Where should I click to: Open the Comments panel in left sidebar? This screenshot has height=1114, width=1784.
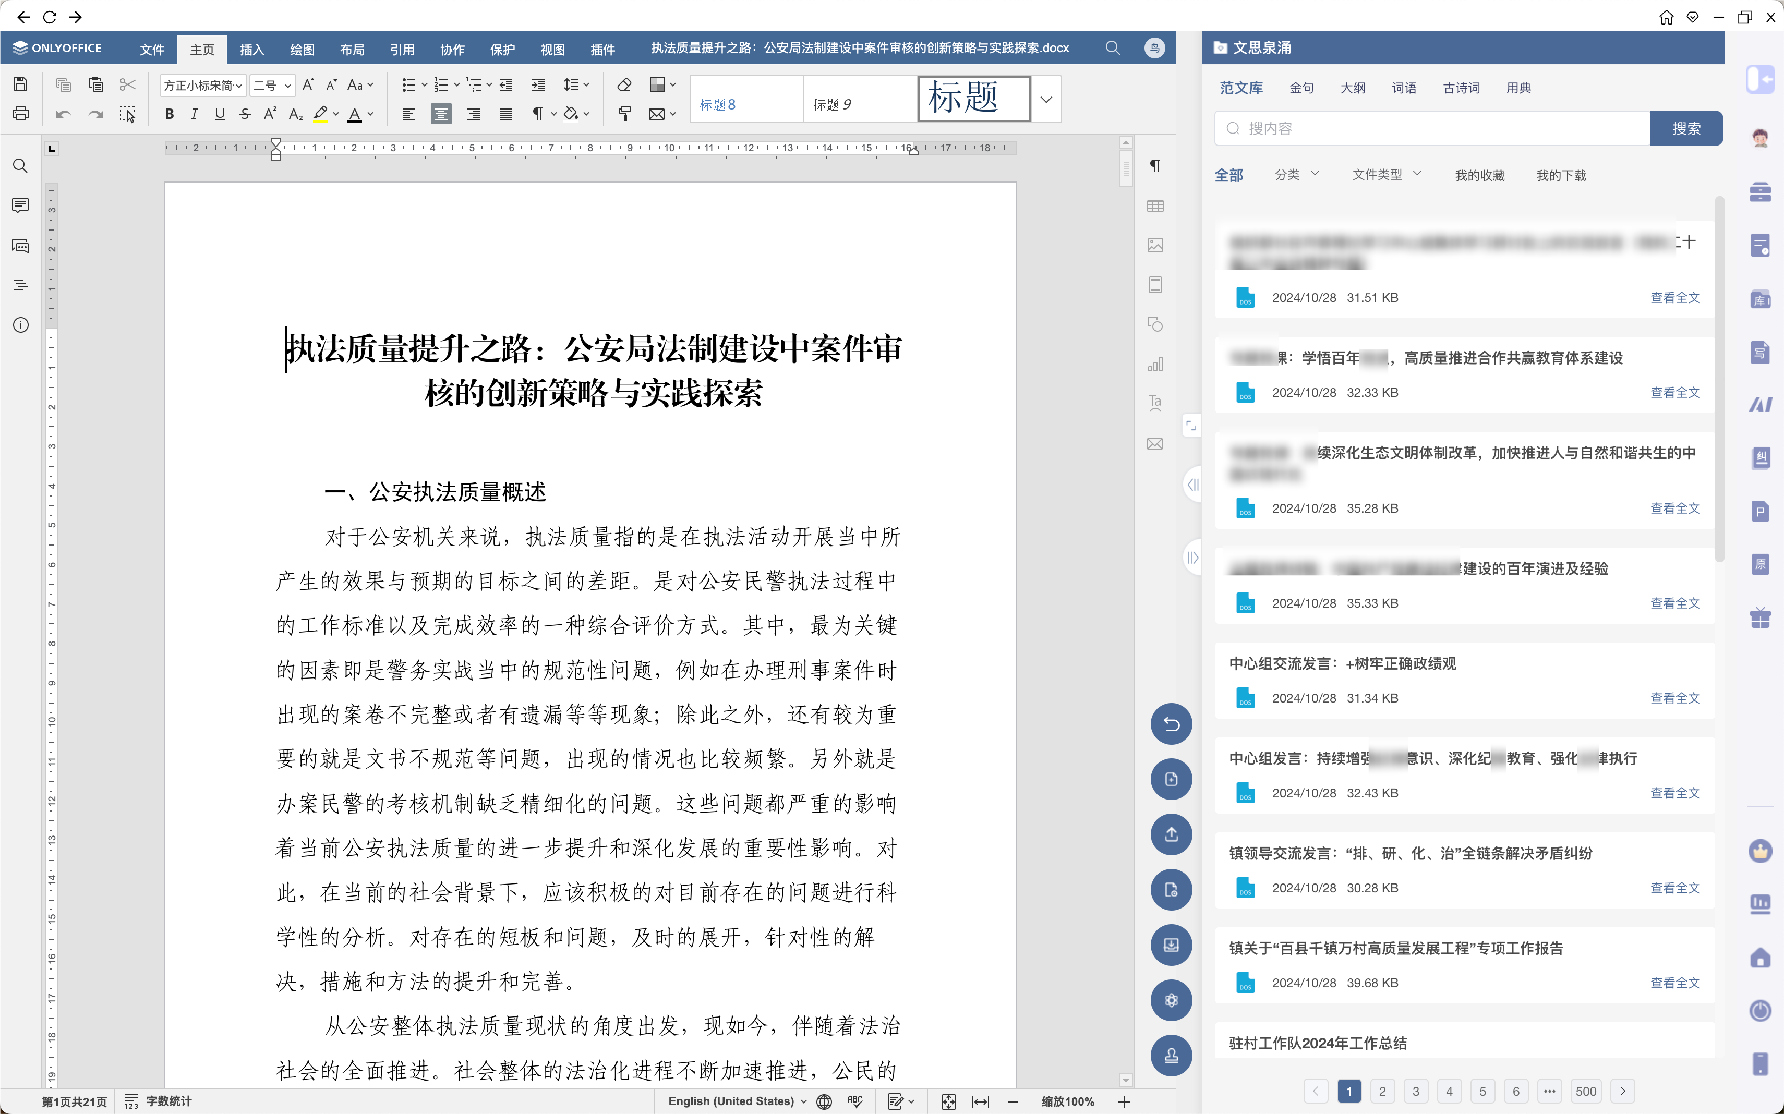21,205
